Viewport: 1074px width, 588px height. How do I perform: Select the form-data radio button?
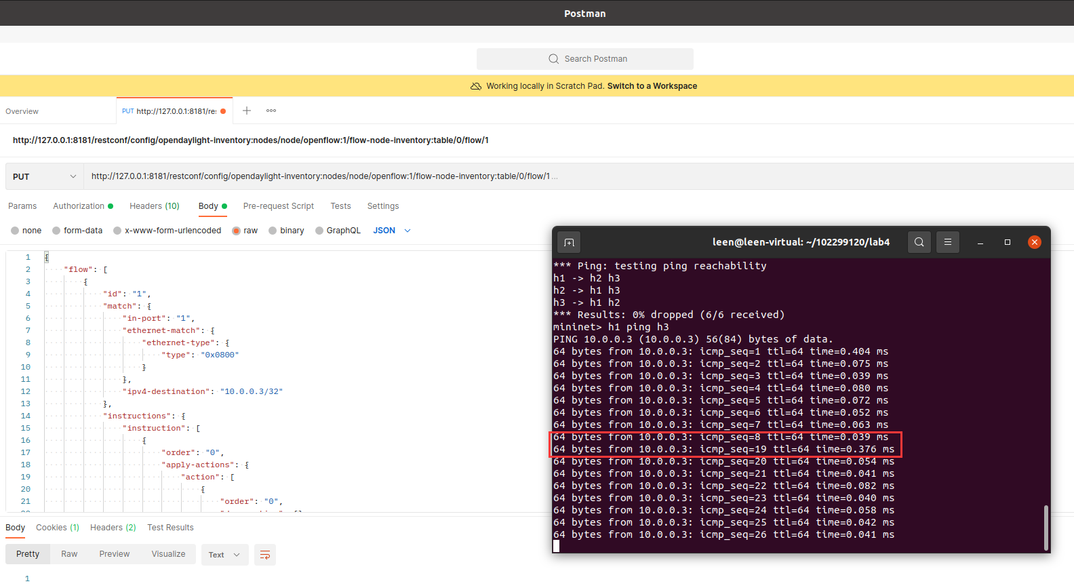pyautogui.click(x=56, y=231)
